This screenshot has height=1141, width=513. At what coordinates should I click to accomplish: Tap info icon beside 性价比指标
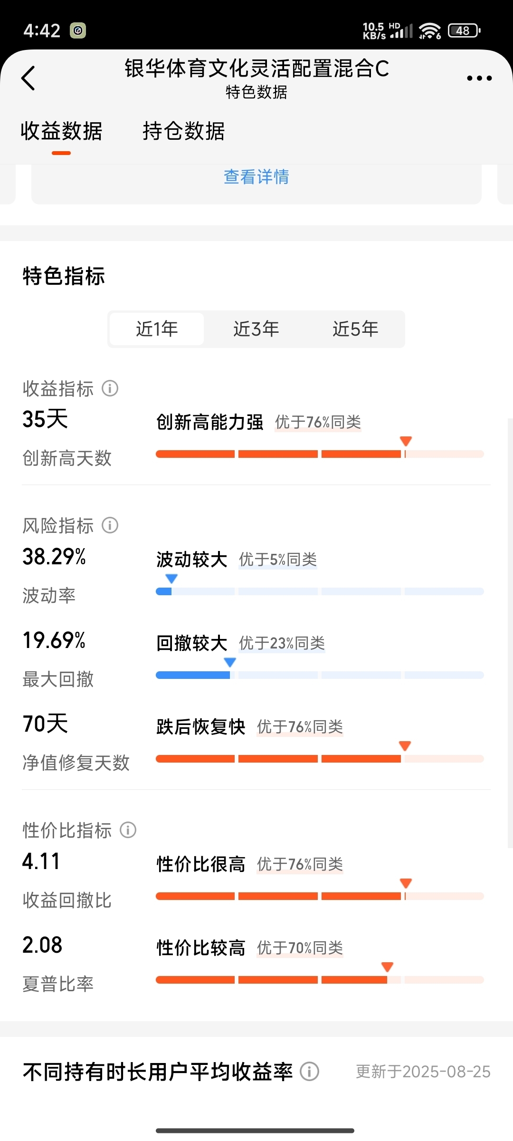point(128,830)
